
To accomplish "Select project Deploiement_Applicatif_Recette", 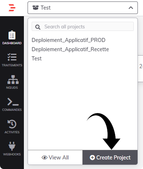I will pos(70,49).
